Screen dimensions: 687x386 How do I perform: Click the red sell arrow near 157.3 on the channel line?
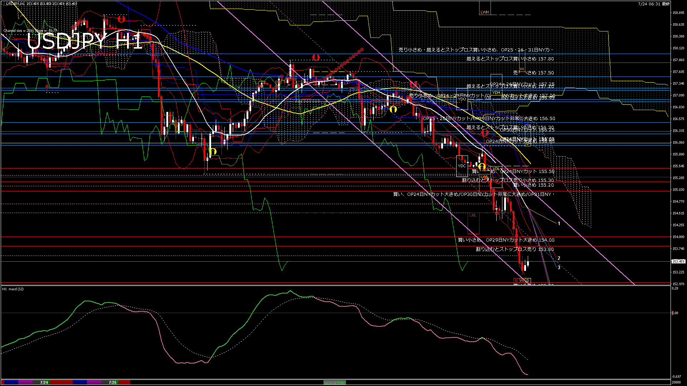413,84
